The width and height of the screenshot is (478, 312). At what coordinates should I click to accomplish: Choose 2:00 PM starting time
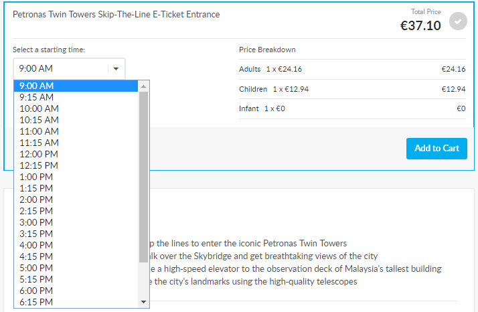pyautogui.click(x=76, y=200)
